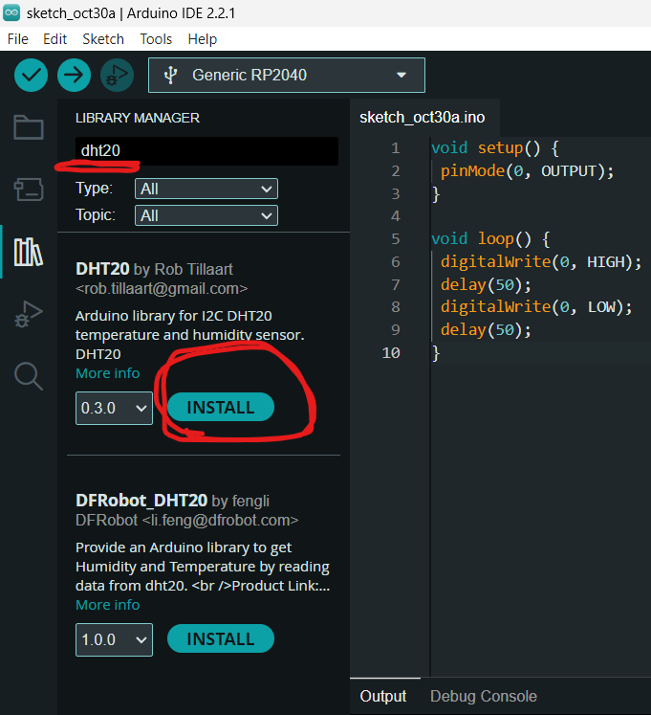This screenshot has height=715, width=651.
Task: Open the Generic RP2040 board dropdown
Action: tap(287, 75)
